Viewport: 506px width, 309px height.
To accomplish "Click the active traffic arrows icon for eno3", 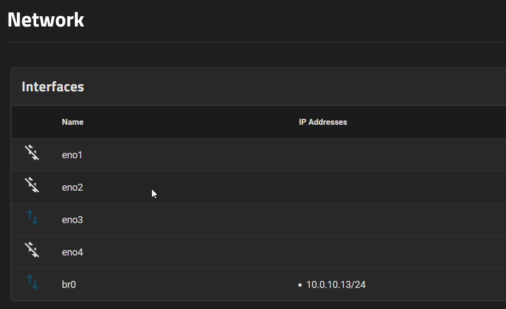I will pos(32,218).
